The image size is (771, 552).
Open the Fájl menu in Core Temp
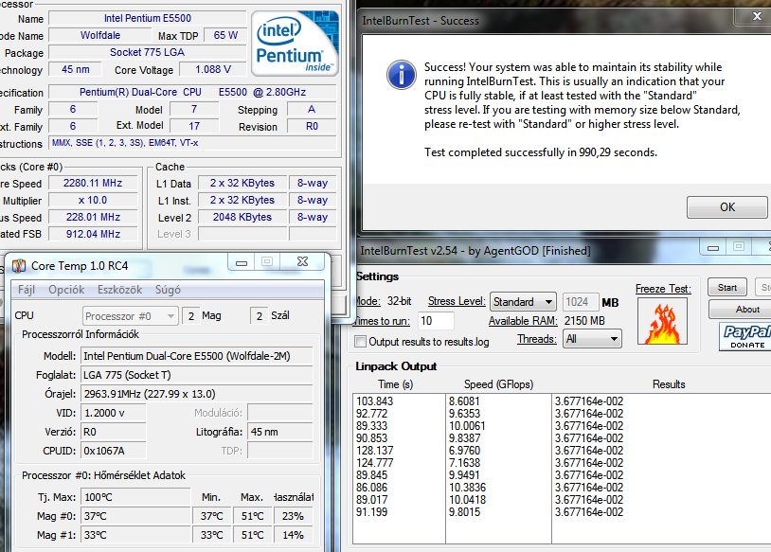(27, 290)
